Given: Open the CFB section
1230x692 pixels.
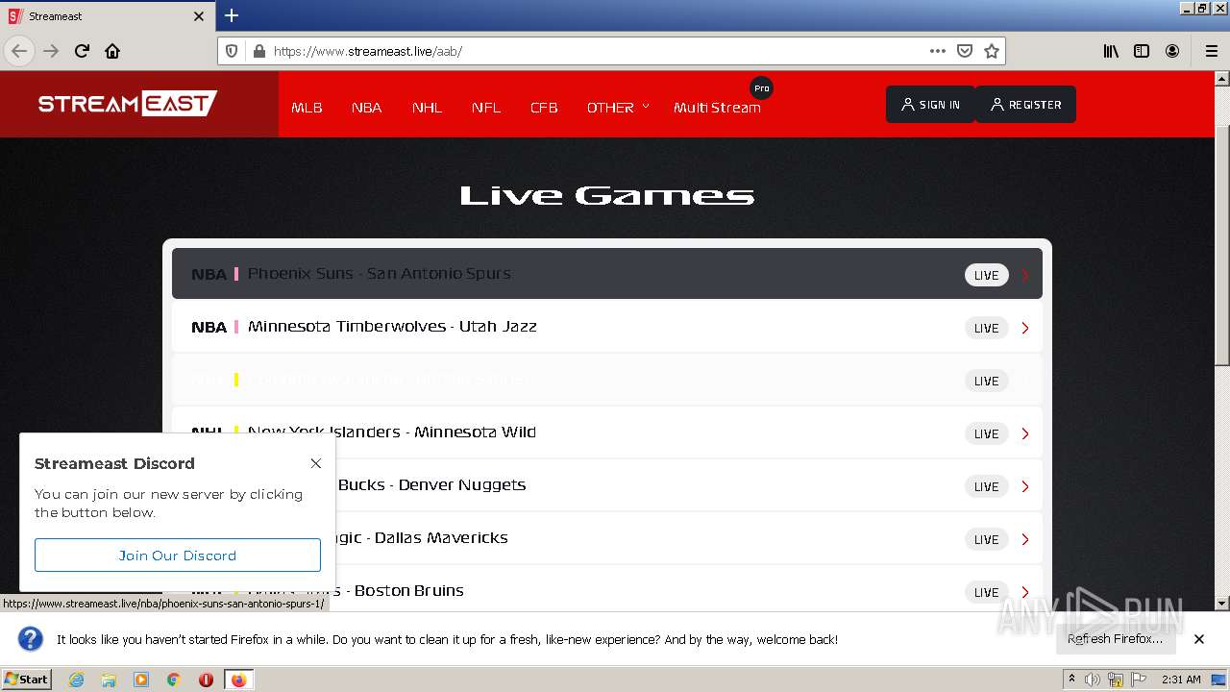Looking at the screenshot, I should [544, 108].
